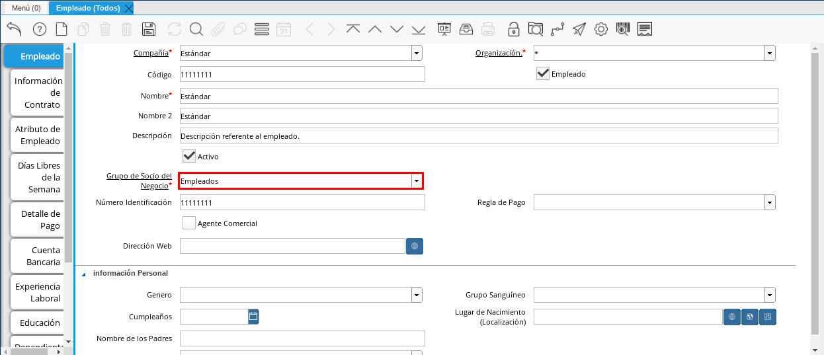The image size is (824, 355).
Task: Click the earth icon beside Lugar de Nacimiento
Action: (750, 317)
